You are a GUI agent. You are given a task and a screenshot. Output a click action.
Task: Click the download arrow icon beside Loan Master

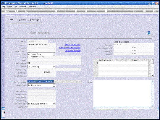click(x=149, y=34)
